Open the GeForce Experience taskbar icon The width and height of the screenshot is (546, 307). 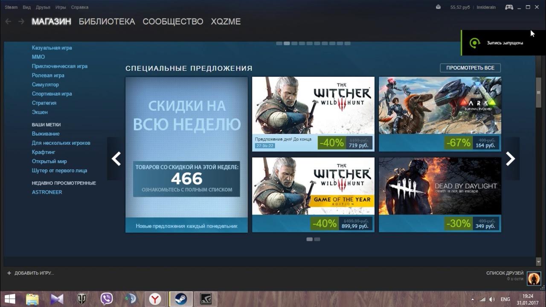pos(206,298)
